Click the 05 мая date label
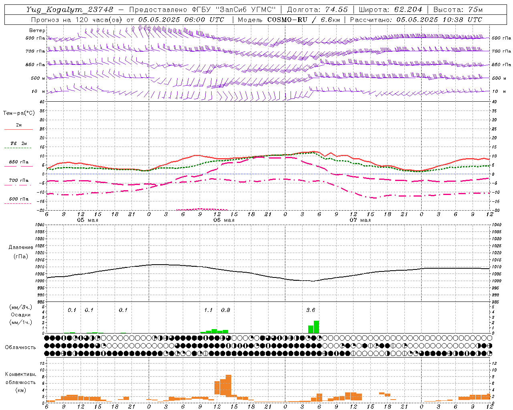The image size is (513, 410). click(88, 220)
